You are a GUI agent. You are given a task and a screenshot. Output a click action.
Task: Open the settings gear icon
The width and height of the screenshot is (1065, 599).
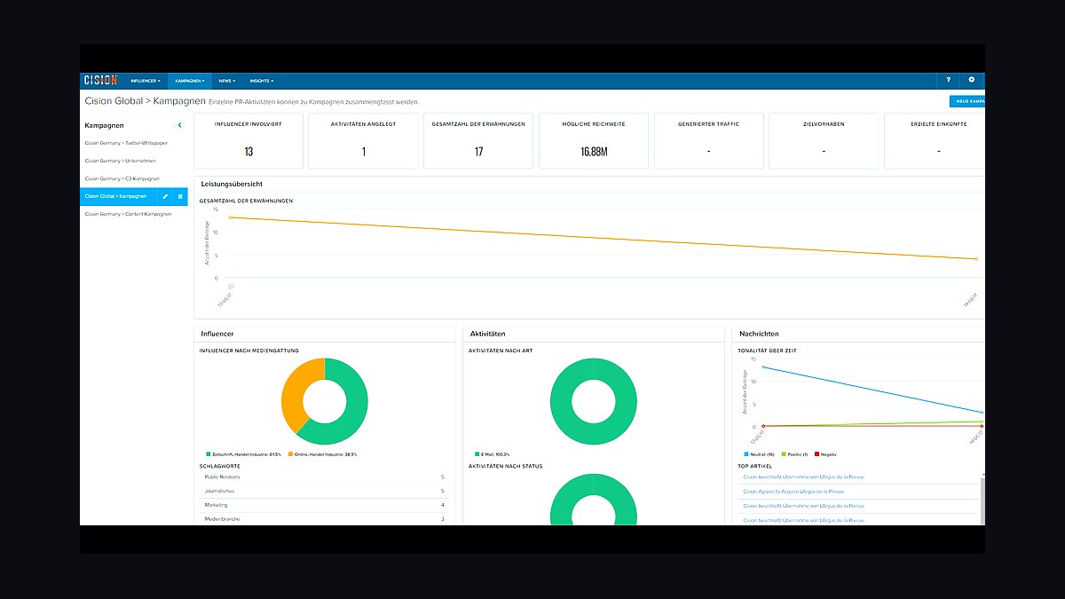click(x=972, y=80)
